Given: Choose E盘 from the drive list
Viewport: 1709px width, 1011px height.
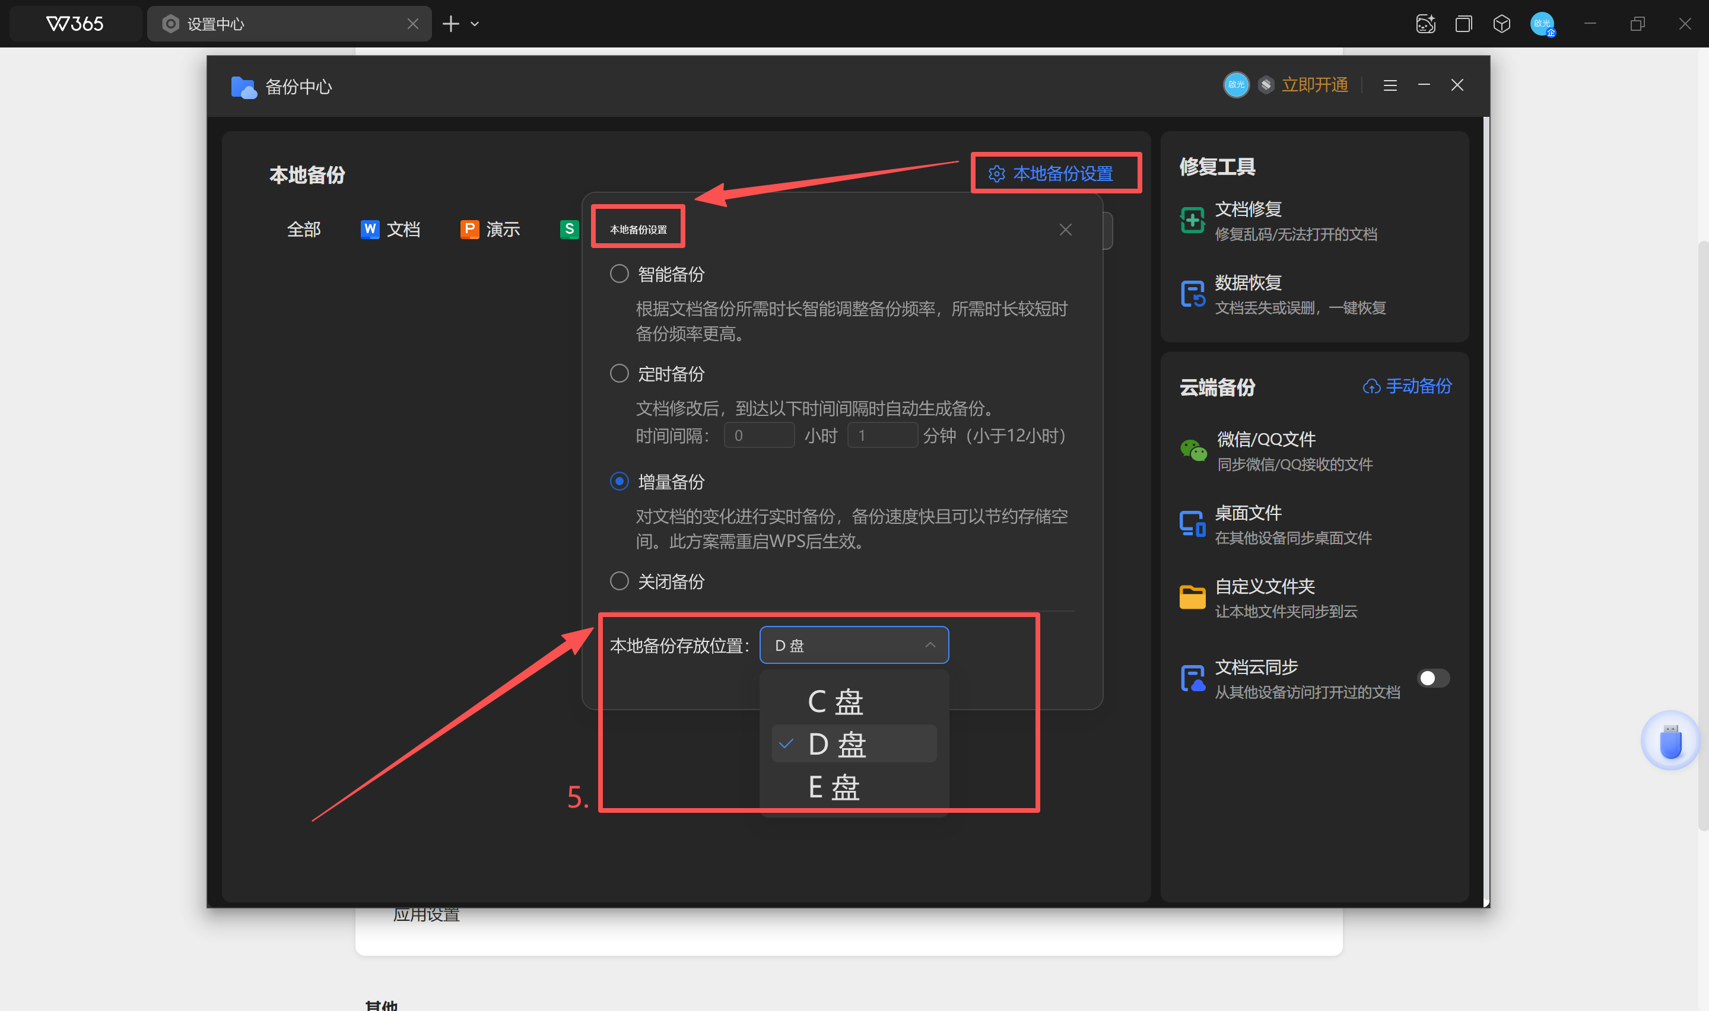Looking at the screenshot, I should click(x=834, y=787).
